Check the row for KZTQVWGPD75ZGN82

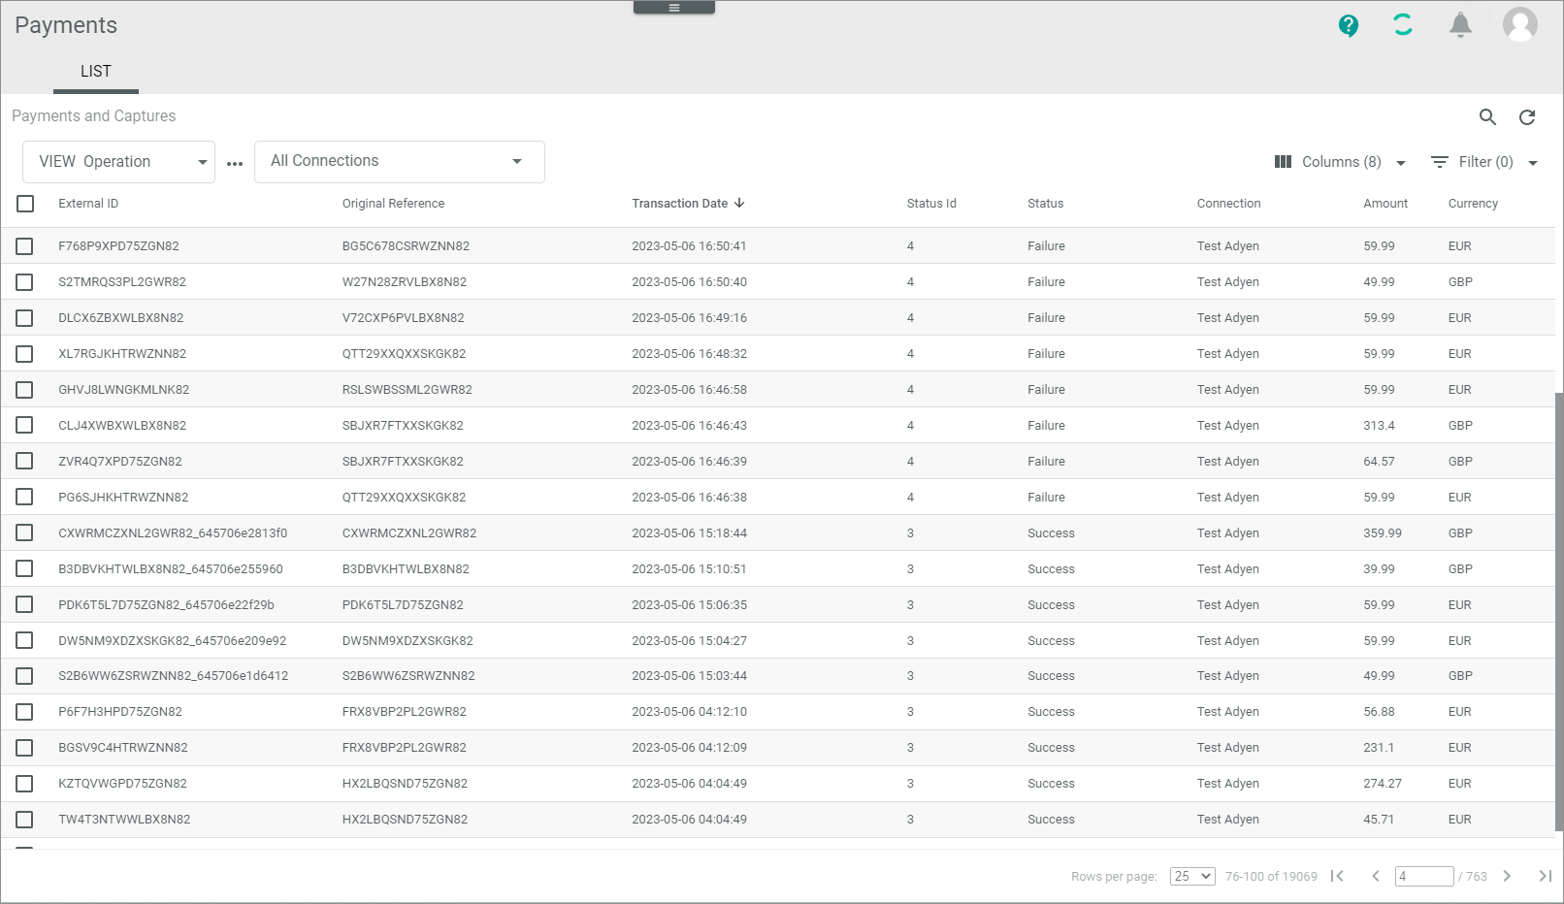coord(25,783)
